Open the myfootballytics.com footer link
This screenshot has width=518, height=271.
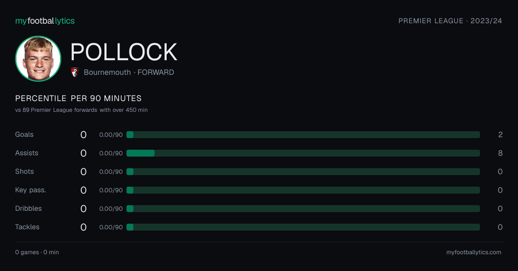click(474, 253)
